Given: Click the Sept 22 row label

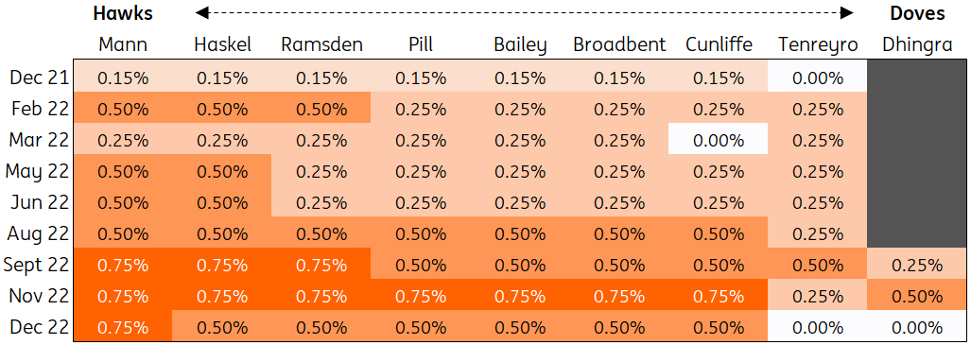Looking at the screenshot, I should pyautogui.click(x=36, y=265).
